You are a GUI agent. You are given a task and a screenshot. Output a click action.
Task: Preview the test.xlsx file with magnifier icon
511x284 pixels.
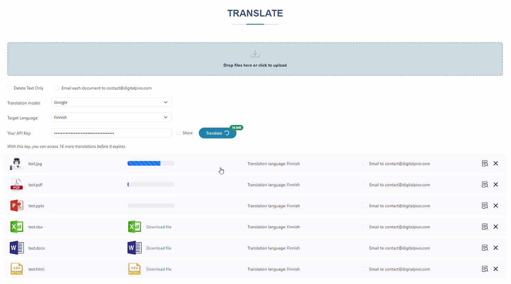pos(485,227)
